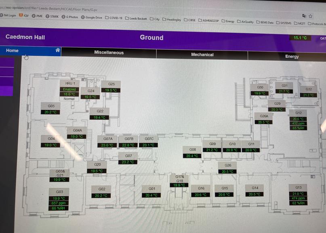Click the browser address bar URL
The height and width of the screenshot is (233, 326).
[48, 9]
